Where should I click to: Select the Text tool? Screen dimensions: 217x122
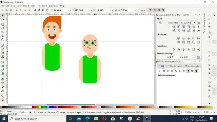click(2, 57)
